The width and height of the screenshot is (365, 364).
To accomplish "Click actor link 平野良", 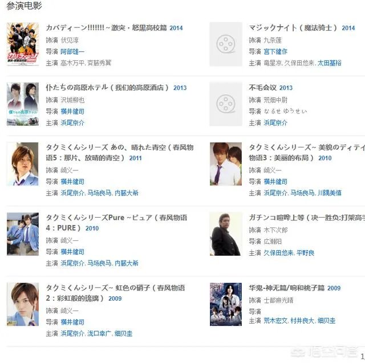I will (x=306, y=253).
